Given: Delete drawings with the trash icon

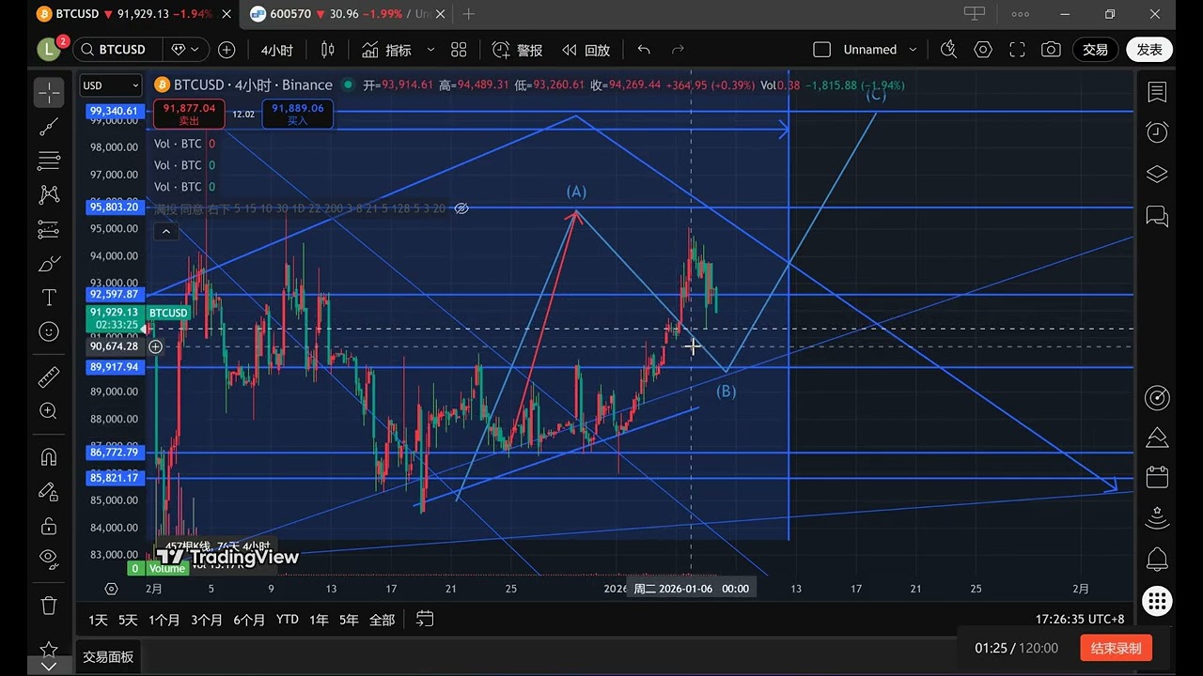Looking at the screenshot, I should point(49,605).
